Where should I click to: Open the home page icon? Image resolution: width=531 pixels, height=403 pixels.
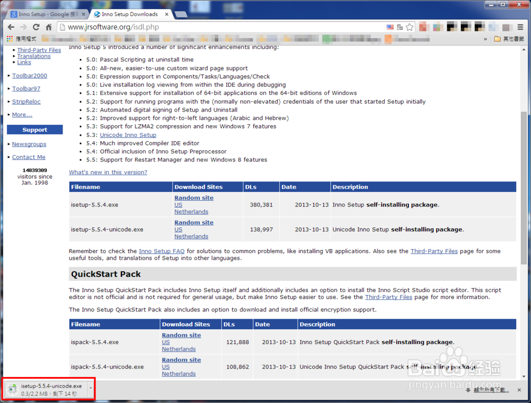tap(49, 27)
